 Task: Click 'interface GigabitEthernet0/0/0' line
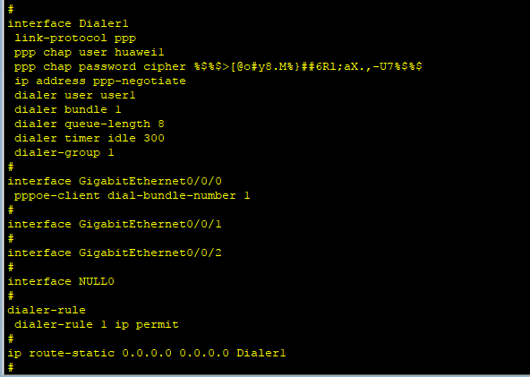click(115, 181)
